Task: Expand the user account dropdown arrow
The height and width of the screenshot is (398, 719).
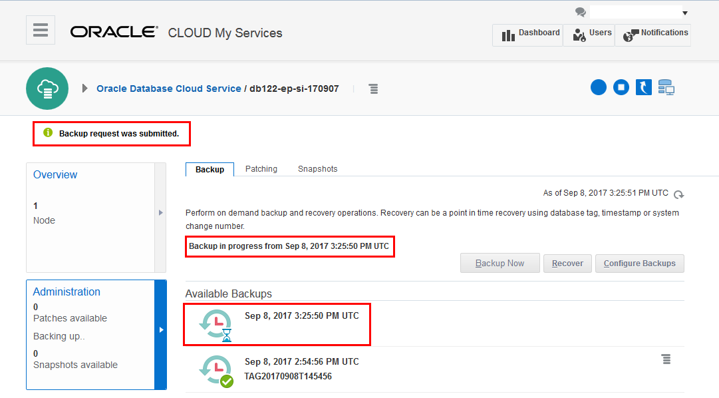Action: [x=685, y=13]
